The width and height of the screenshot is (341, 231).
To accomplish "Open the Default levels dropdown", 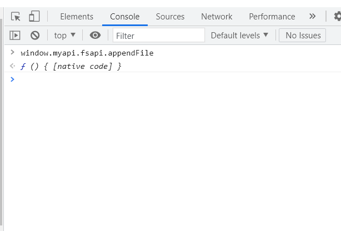I will [239, 36].
